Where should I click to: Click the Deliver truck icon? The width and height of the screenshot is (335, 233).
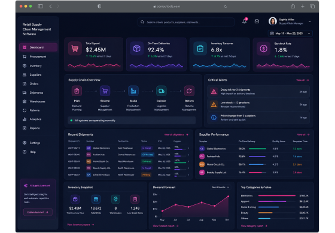click(162, 91)
